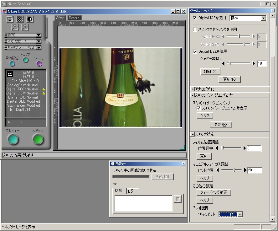Click 更新 under フィルム位置調整
This screenshot has width=278, height=231.
[204, 156]
